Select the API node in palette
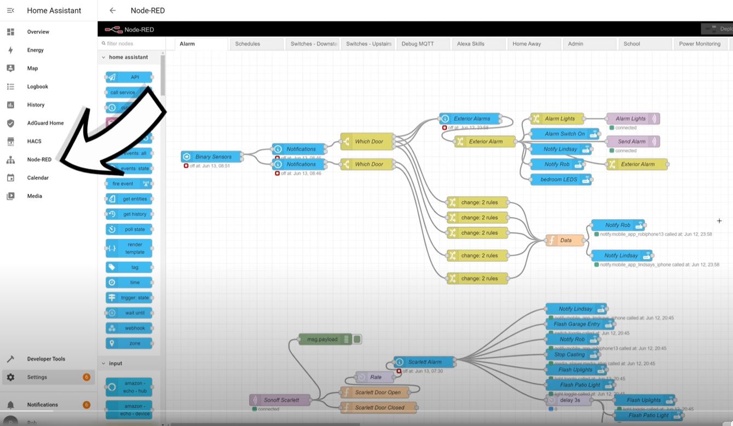This screenshot has height=426, width=733. tap(129, 77)
